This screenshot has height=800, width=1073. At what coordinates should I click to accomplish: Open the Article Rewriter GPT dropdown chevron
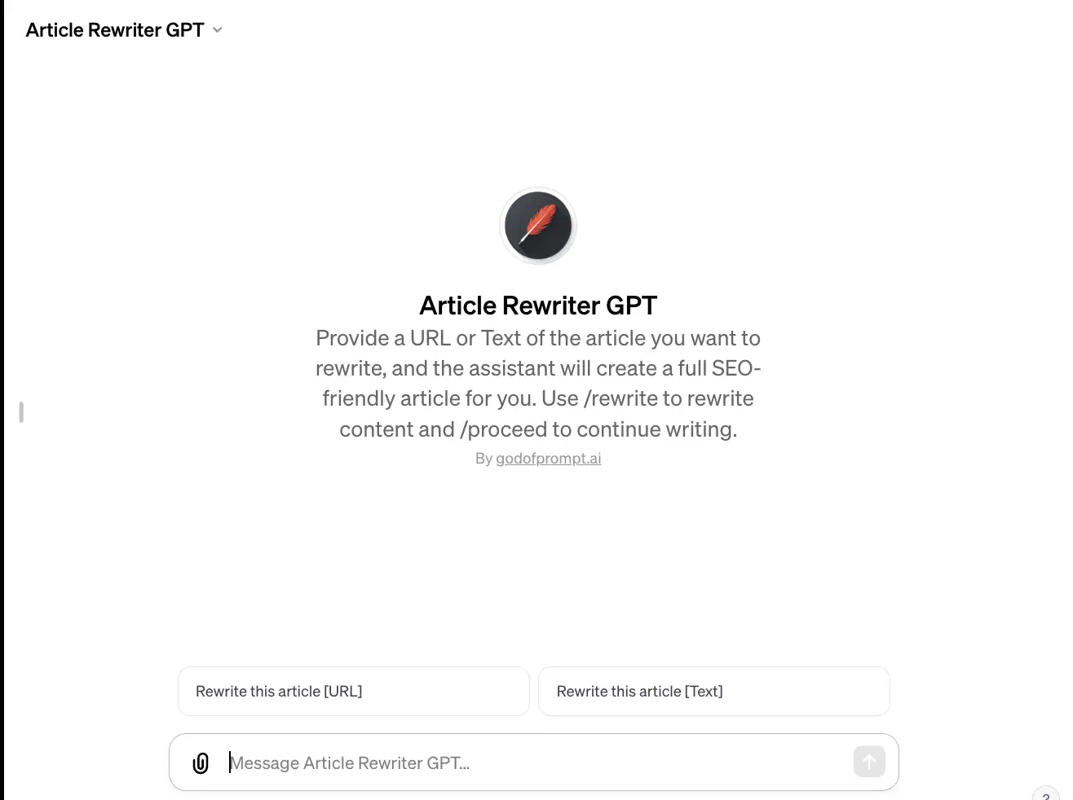[217, 29]
